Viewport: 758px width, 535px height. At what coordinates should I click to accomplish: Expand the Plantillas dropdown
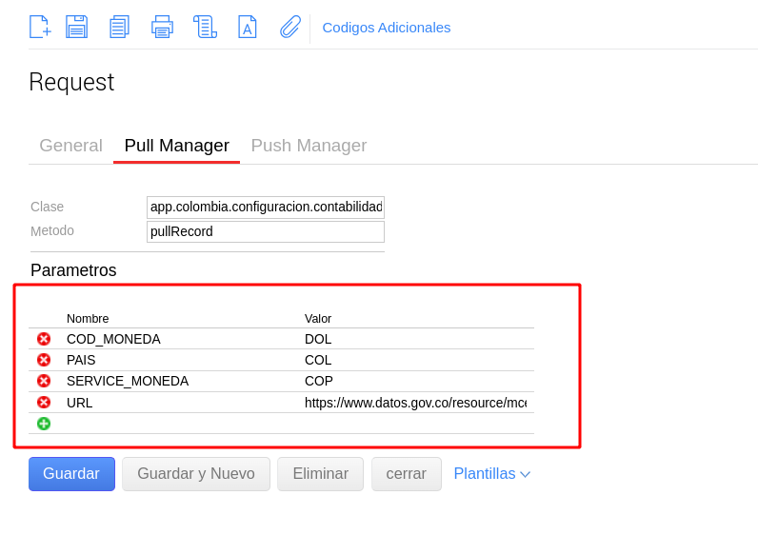[x=491, y=474]
